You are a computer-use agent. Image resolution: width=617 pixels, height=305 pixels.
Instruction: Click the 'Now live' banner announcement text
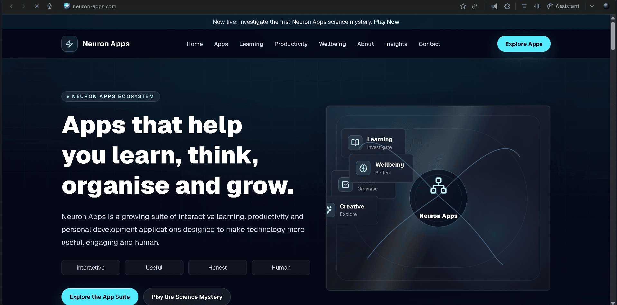coord(292,22)
